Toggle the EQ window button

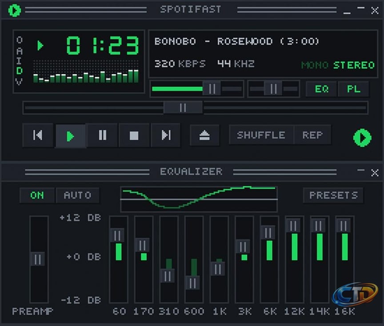(x=321, y=89)
